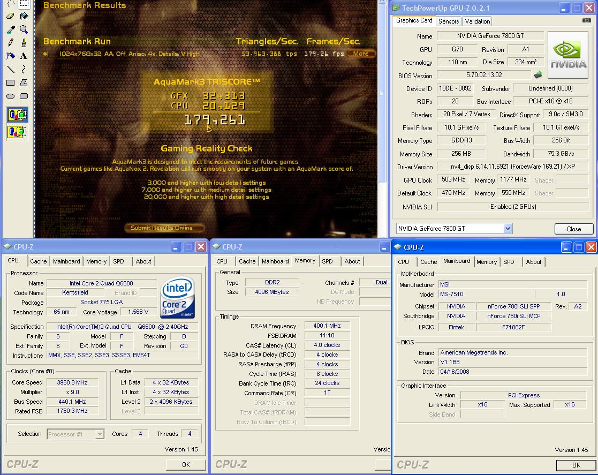Click the Mainboard CPU-Z window title icon
This screenshot has width=598, height=475.
pyautogui.click(x=397, y=247)
